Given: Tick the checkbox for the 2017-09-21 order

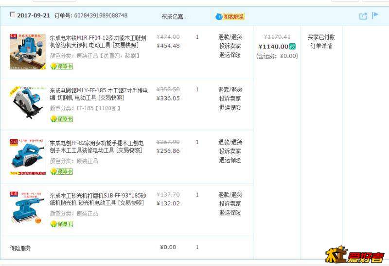Looking at the screenshot, I should (12, 15).
